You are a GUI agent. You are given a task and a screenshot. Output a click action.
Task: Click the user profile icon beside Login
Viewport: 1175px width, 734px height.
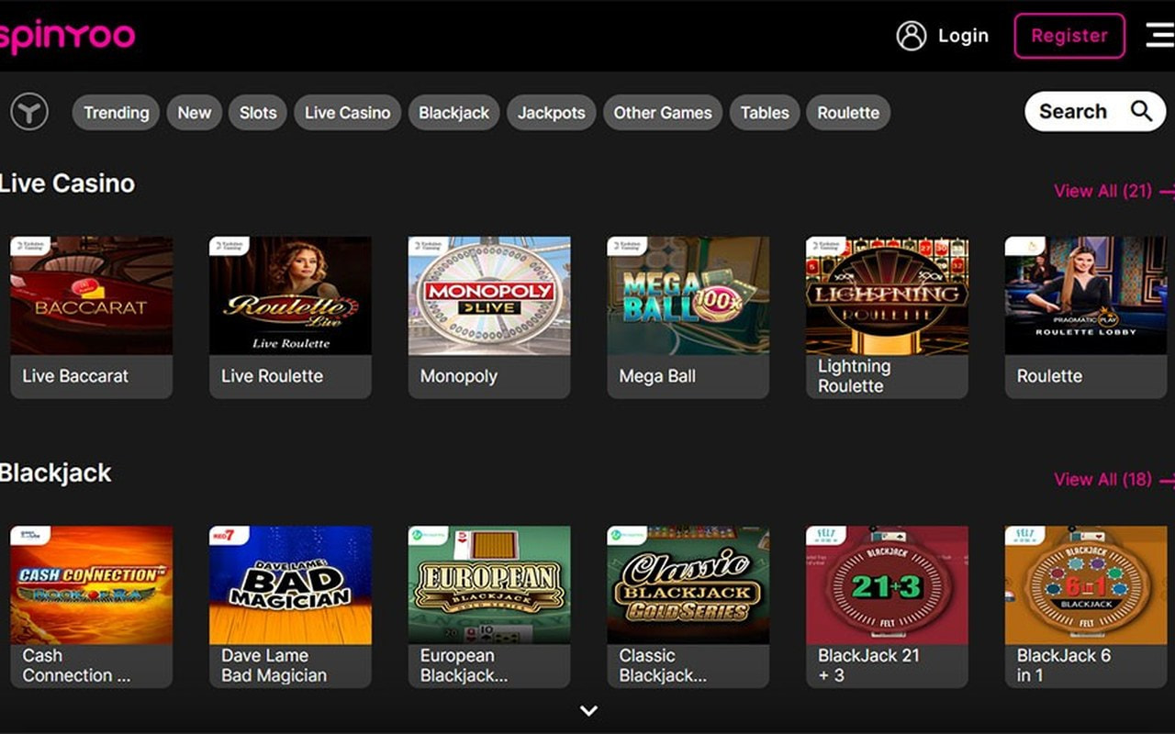[x=911, y=36]
